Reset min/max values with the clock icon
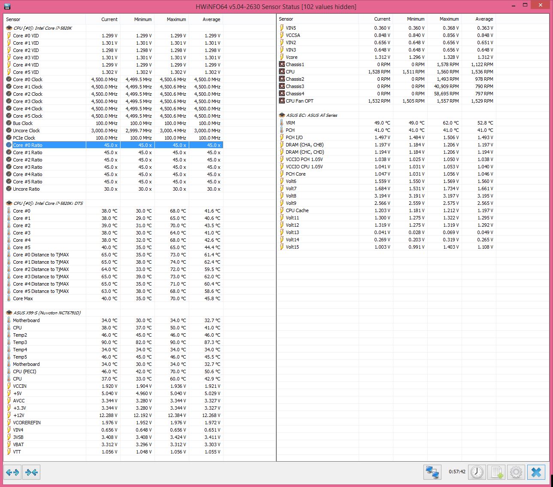Image resolution: width=553 pixels, height=487 pixels. [x=477, y=472]
